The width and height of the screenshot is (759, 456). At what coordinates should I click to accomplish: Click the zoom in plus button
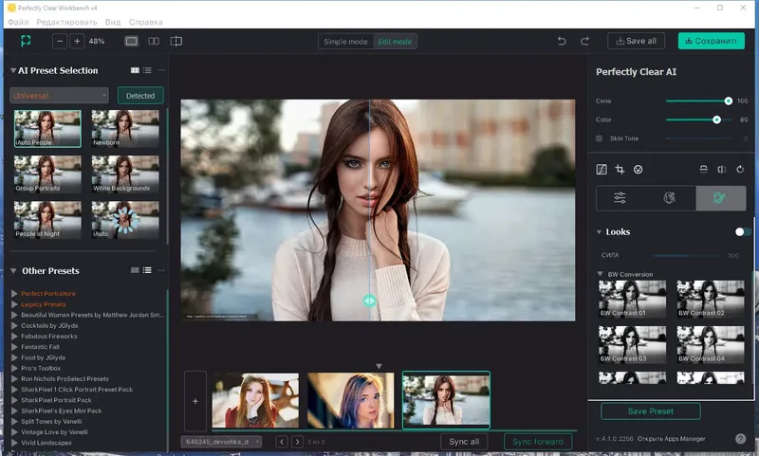coord(77,42)
